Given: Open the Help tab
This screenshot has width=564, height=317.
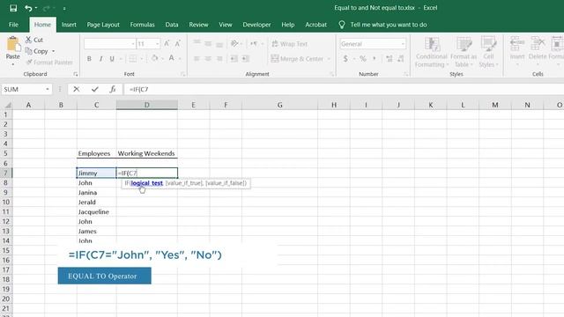Looking at the screenshot, I should pos(288,25).
